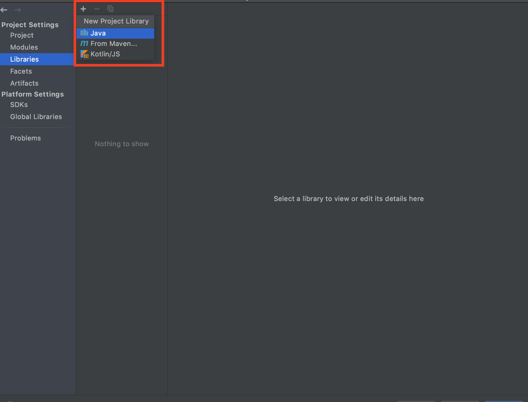Click the Remove library minus icon
This screenshot has height=402, width=528.
pos(97,9)
